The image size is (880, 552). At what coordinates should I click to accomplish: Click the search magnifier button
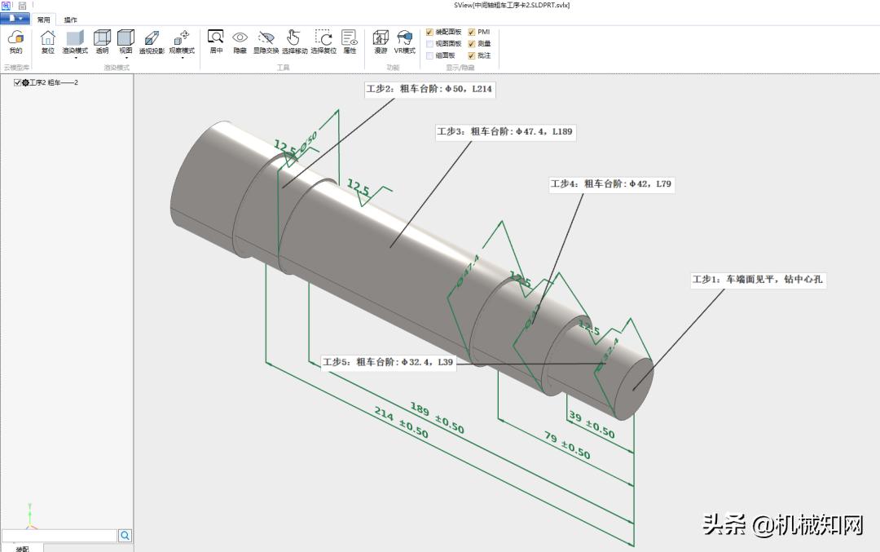pos(125,536)
